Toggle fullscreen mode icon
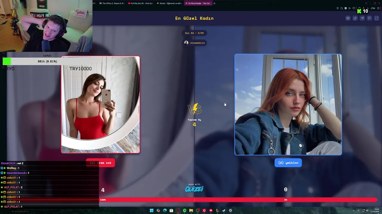The width and height of the screenshot is (382, 214). pyautogui.click(x=377, y=18)
